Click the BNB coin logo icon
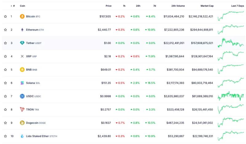 click(22, 70)
